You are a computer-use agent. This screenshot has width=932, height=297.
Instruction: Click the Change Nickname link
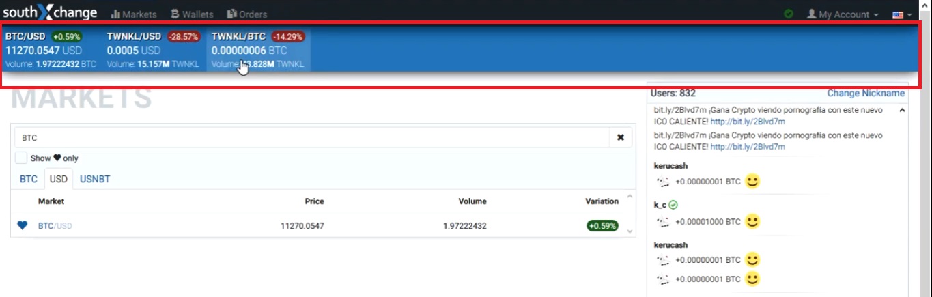[x=866, y=94]
